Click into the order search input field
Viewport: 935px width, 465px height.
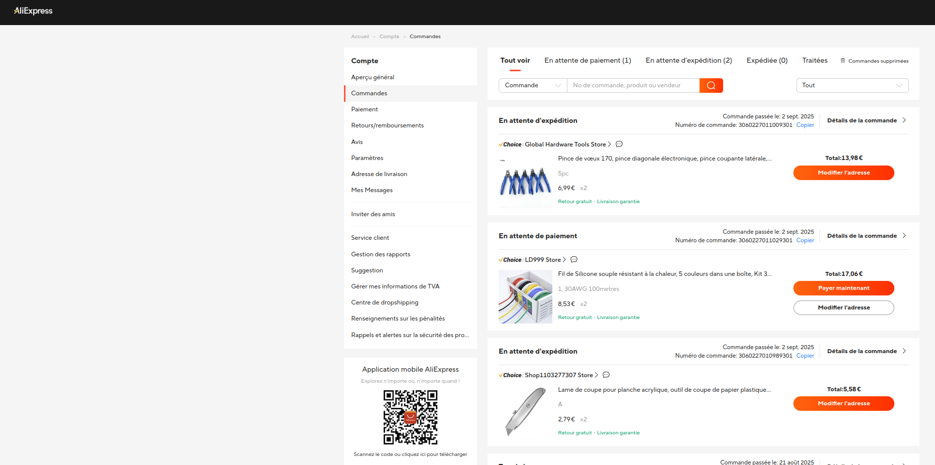(633, 85)
